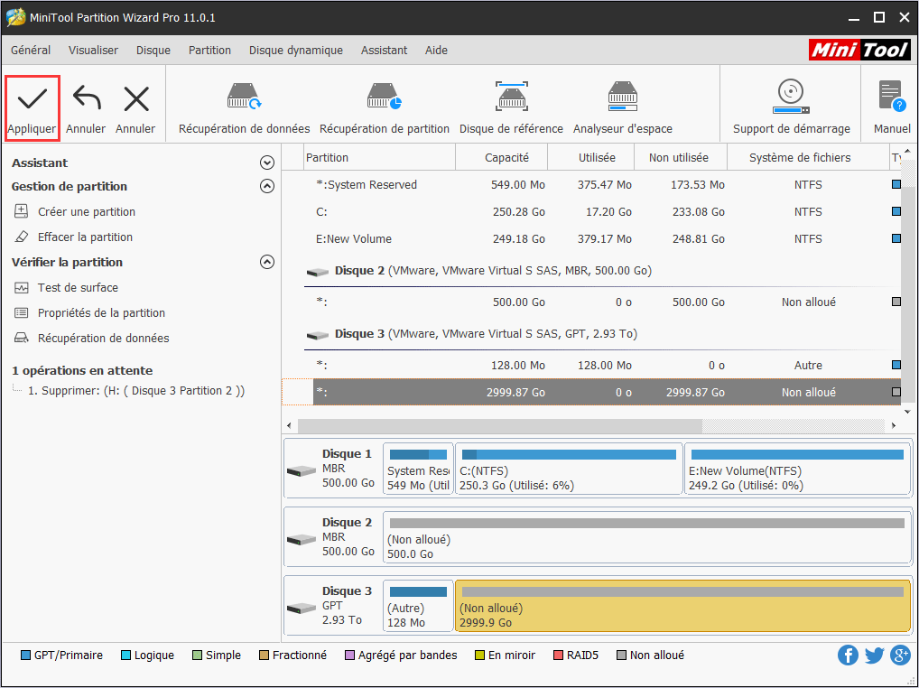Image resolution: width=919 pixels, height=688 pixels.
Task: Open Récupération de données tool
Action: [x=244, y=97]
